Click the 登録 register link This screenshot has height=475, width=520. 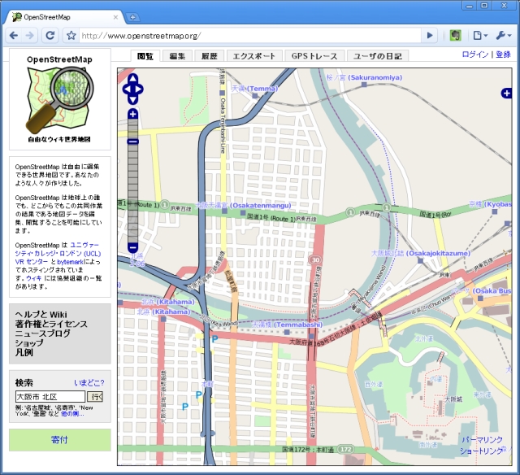(x=503, y=54)
